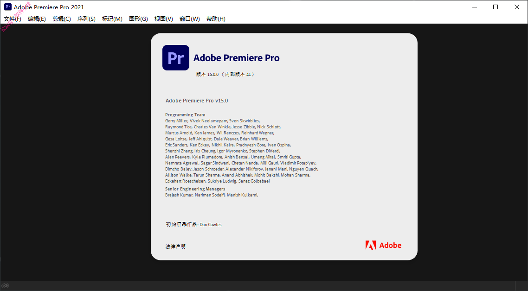Click the 'Programming Team' heading
The image size is (528, 291).
click(185, 115)
